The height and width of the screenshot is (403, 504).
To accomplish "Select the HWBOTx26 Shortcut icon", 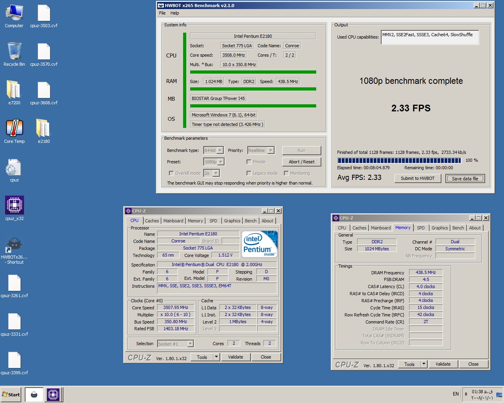I will tap(14, 250).
